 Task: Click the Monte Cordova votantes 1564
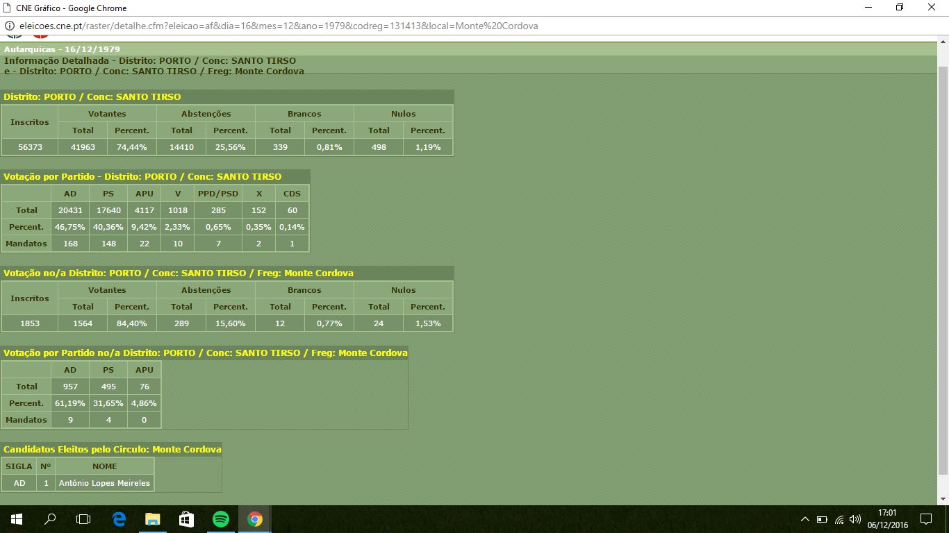[x=83, y=323]
